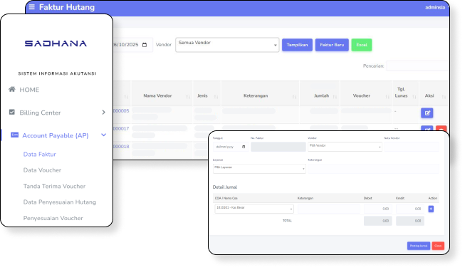This screenshot has height=270, width=465.
Task: Click the Posting Jurnal button
Action: (419, 246)
